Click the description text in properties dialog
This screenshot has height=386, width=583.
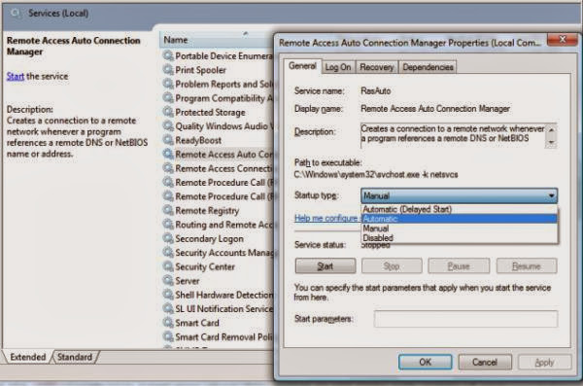pos(453,133)
